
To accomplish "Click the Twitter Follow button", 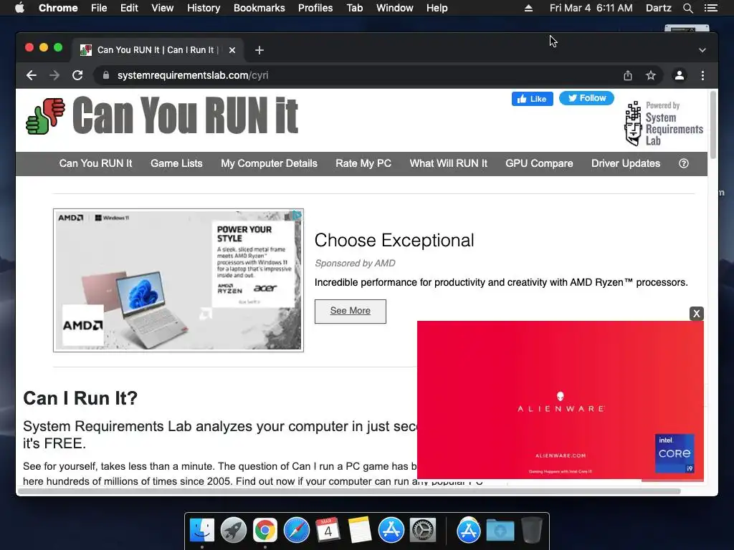I will pos(586,98).
